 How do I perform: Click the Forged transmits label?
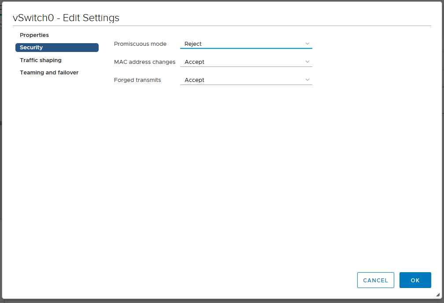137,80
